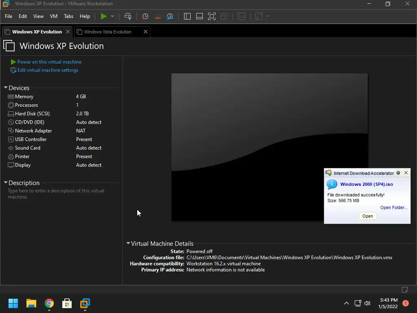Open the View menu
This screenshot has height=313, width=417.
pos(38,16)
